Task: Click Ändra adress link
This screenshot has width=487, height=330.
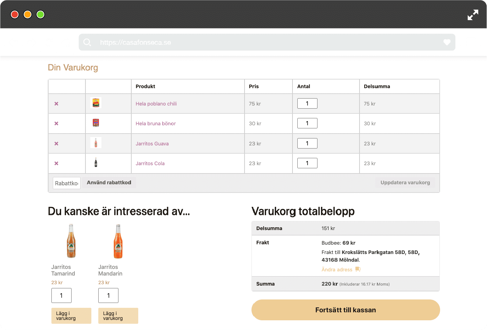Action: 337,270
